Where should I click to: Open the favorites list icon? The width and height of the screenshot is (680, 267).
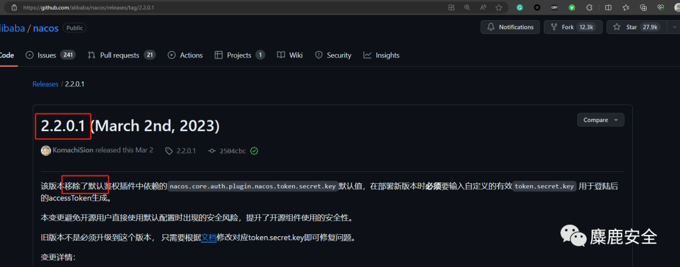coord(626,8)
